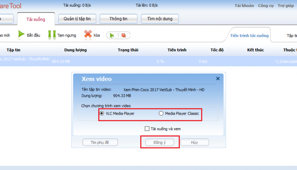Click the small green play icon in pill toolbar
297x170 pixels.
[112, 35]
